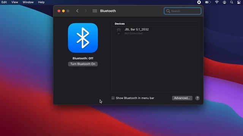Open Control Center icon in menu bar
This screenshot has width=243, height=136.
(239, 2)
